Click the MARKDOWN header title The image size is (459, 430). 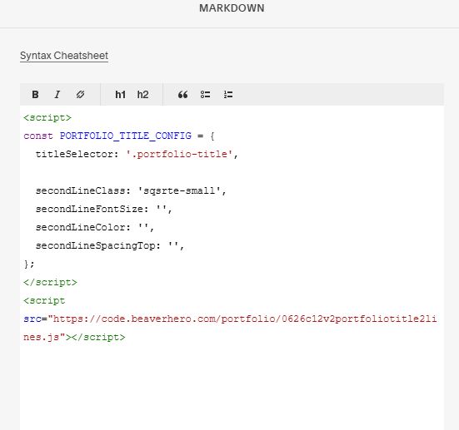click(x=232, y=7)
